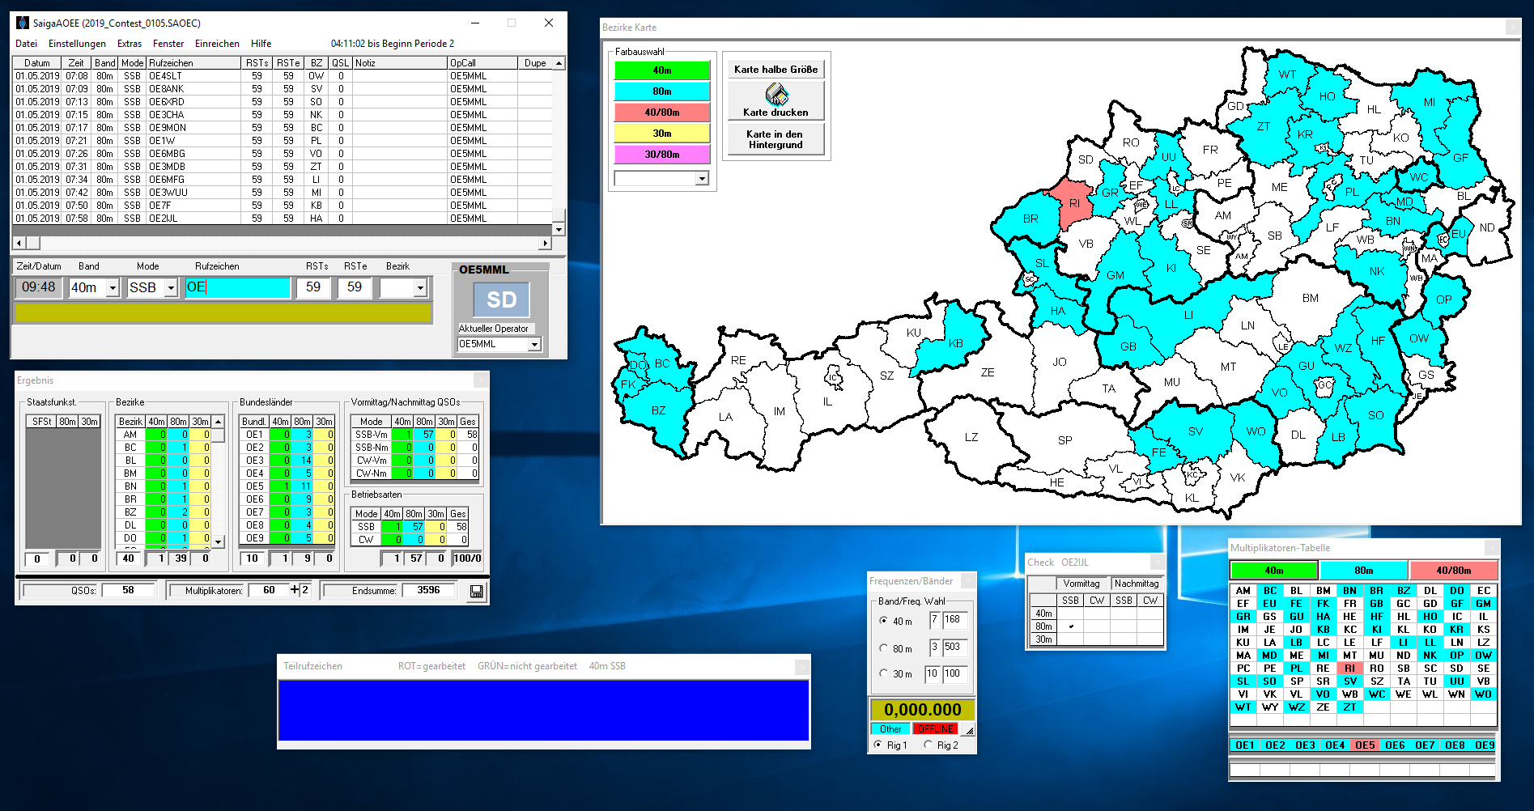This screenshot has height=811, width=1534.
Task: Select the 30 m band radio button
Action: pos(884,673)
